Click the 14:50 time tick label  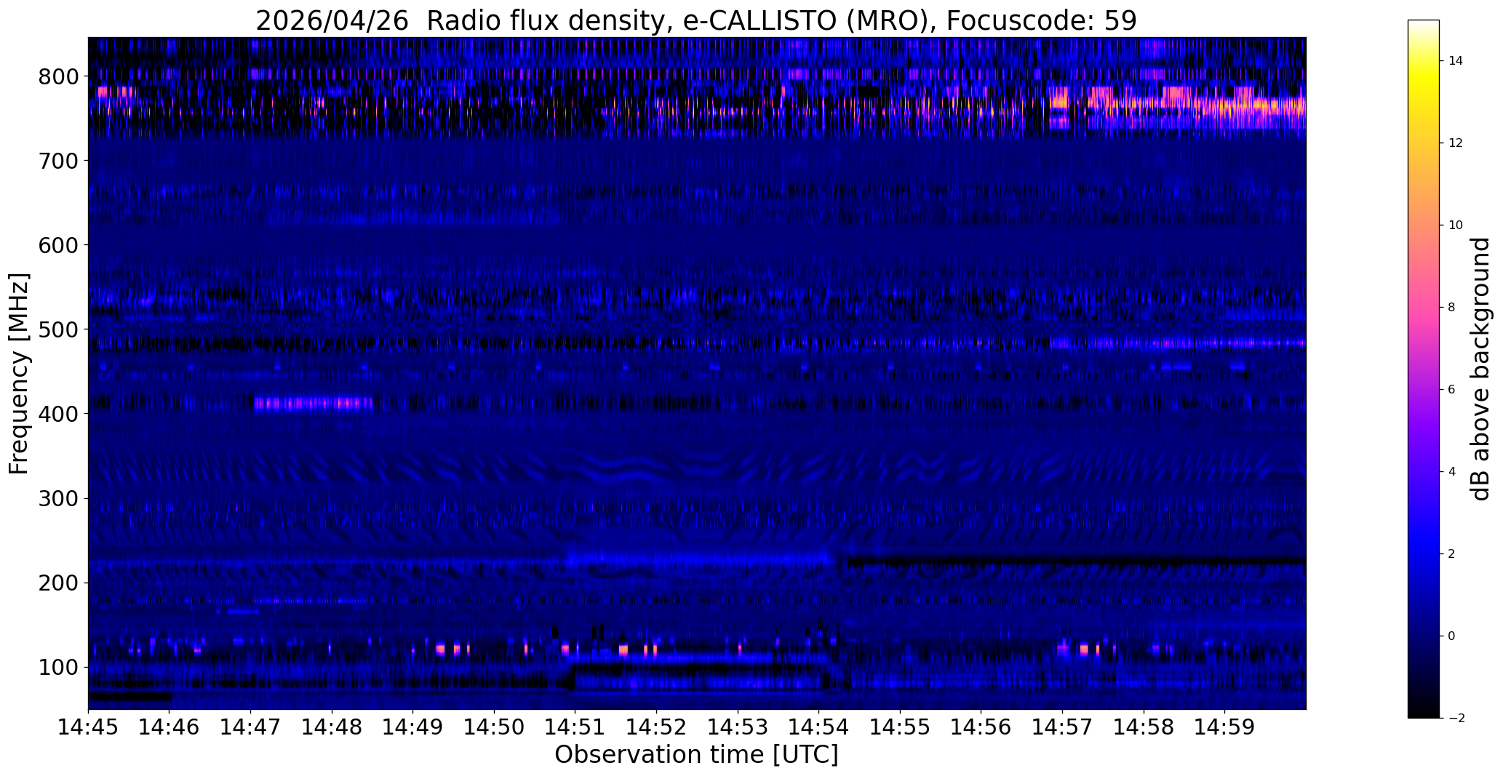coord(495,727)
